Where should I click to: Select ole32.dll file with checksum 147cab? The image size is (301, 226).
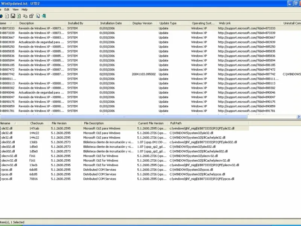(125, 128)
